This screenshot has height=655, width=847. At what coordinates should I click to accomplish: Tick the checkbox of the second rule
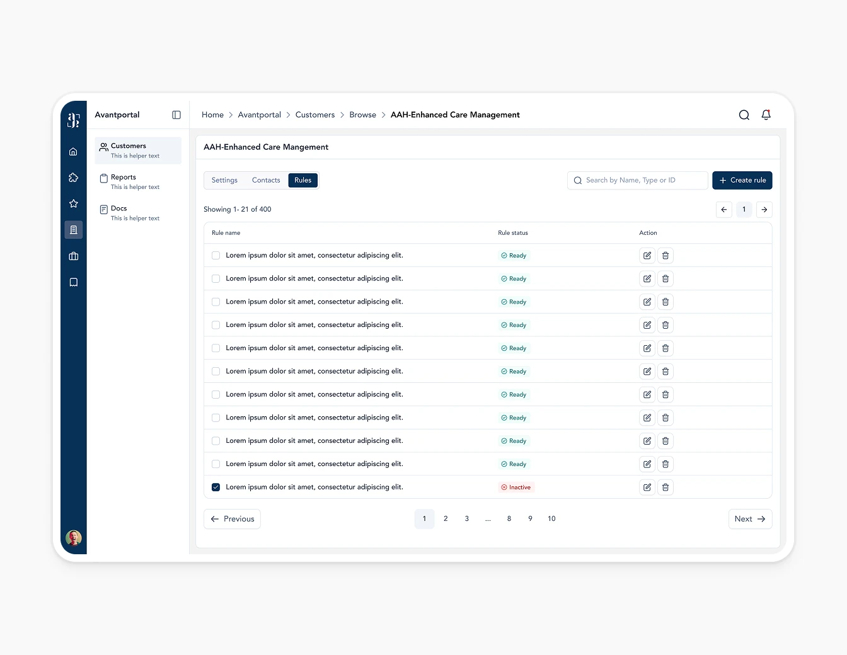tap(216, 279)
